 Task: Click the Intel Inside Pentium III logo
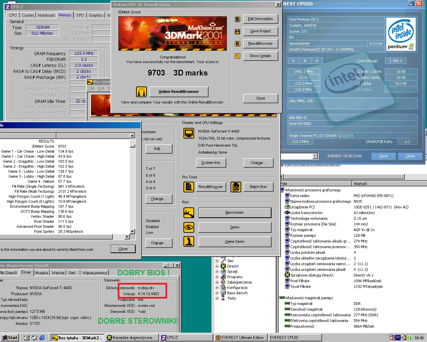pyautogui.click(x=401, y=34)
